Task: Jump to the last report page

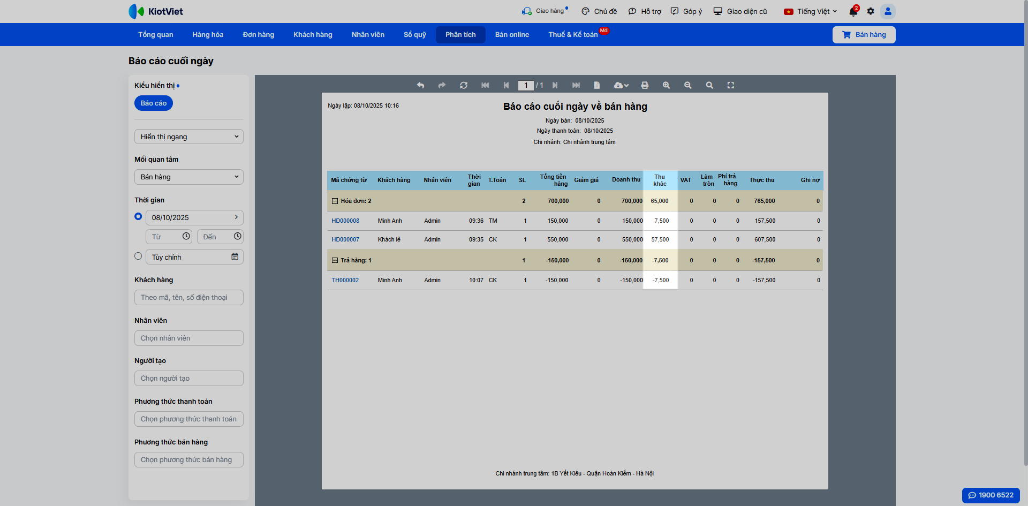Action: [576, 85]
